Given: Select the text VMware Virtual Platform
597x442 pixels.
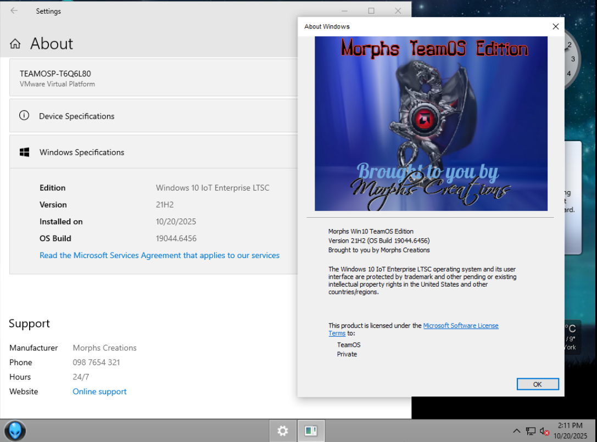Looking at the screenshot, I should [x=58, y=84].
